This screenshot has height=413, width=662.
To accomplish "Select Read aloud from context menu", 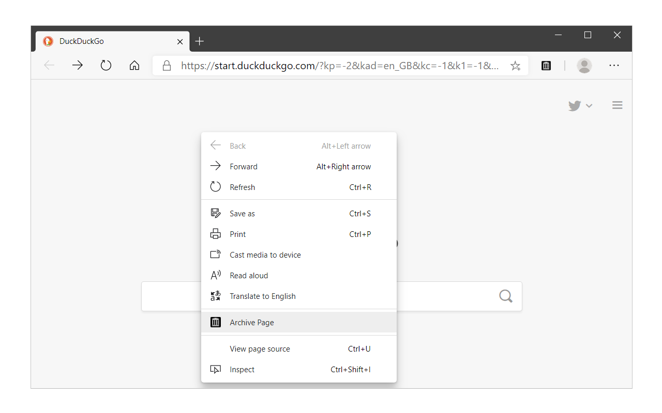I will [x=249, y=276].
